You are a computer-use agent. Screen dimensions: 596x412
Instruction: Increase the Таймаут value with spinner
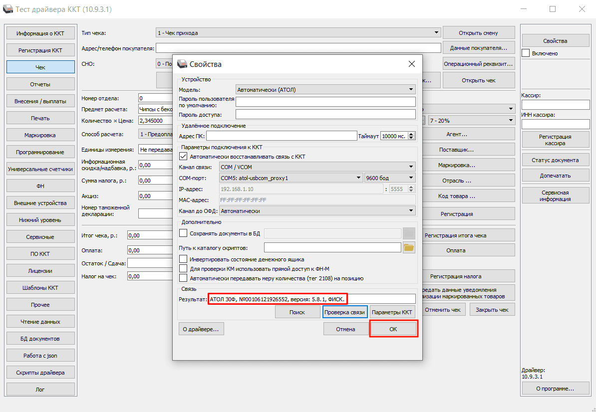411,134
